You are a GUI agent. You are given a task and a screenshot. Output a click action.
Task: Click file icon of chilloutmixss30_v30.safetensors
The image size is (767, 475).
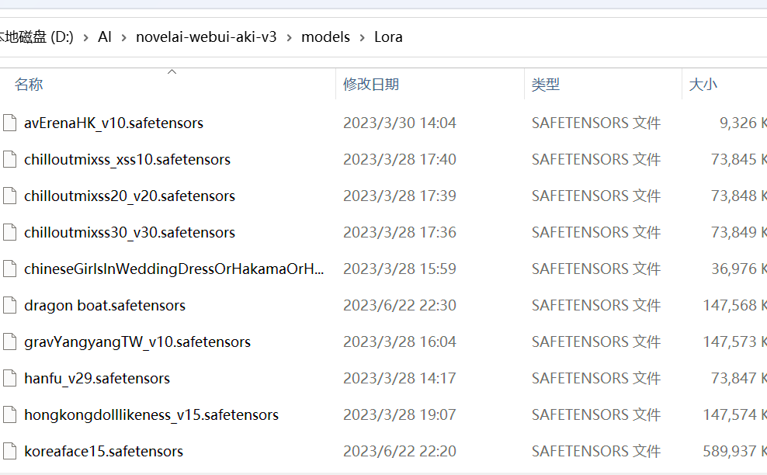(x=9, y=232)
